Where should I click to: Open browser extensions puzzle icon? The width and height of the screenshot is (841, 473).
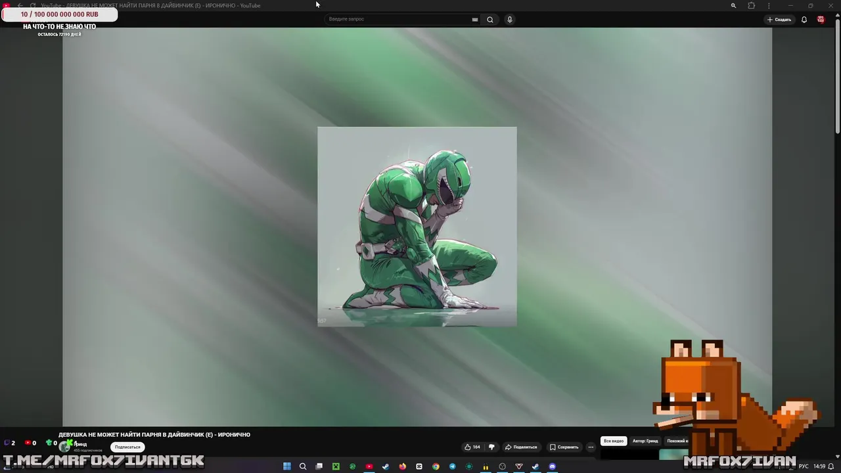[752, 5]
